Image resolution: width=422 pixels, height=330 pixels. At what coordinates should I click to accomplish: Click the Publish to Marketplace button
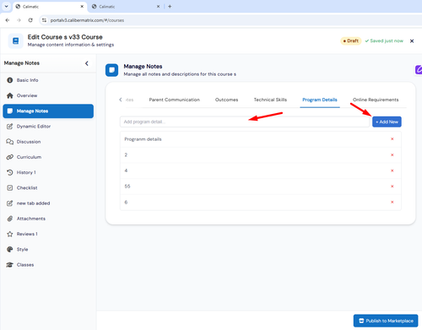pos(386,321)
